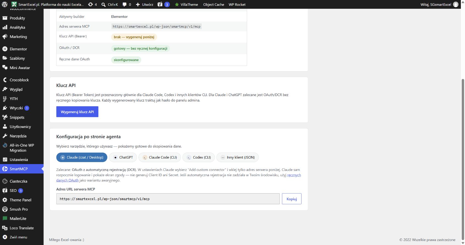Screen dimensions: 465x245
Task: Click the Yoast icon in the admin bar
Action: pyautogui.click(x=160, y=4)
